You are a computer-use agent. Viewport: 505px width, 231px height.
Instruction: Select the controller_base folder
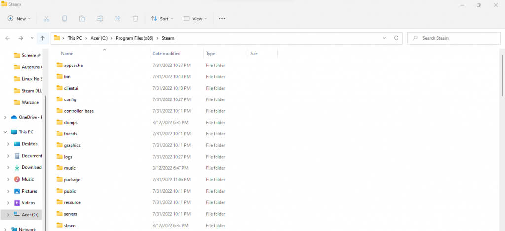(x=78, y=111)
